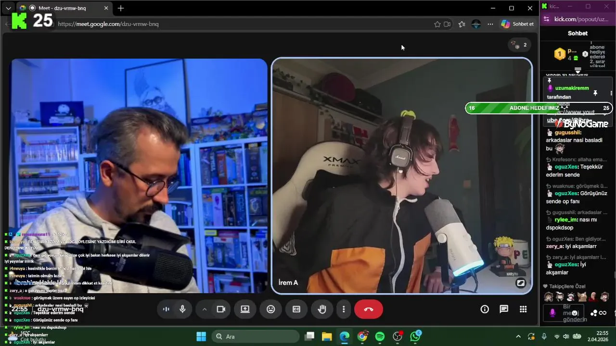Open uzumakiremm username in pinned message

572,88
